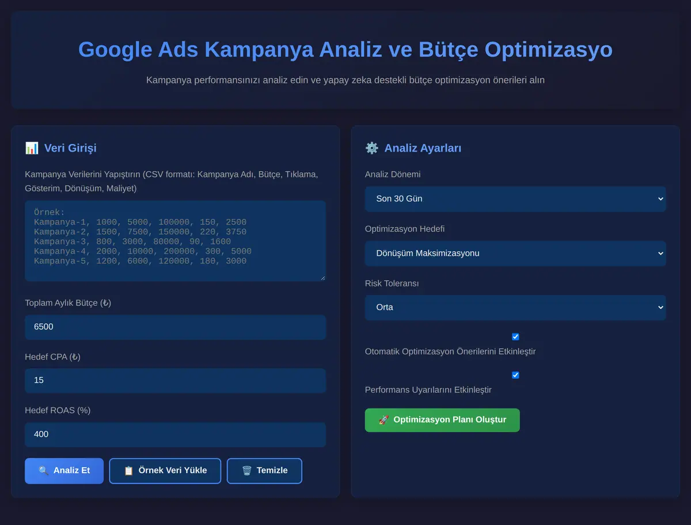This screenshot has height=525, width=691.
Task: Load sample data with Örnek Veri Yükle
Action: (x=165, y=471)
